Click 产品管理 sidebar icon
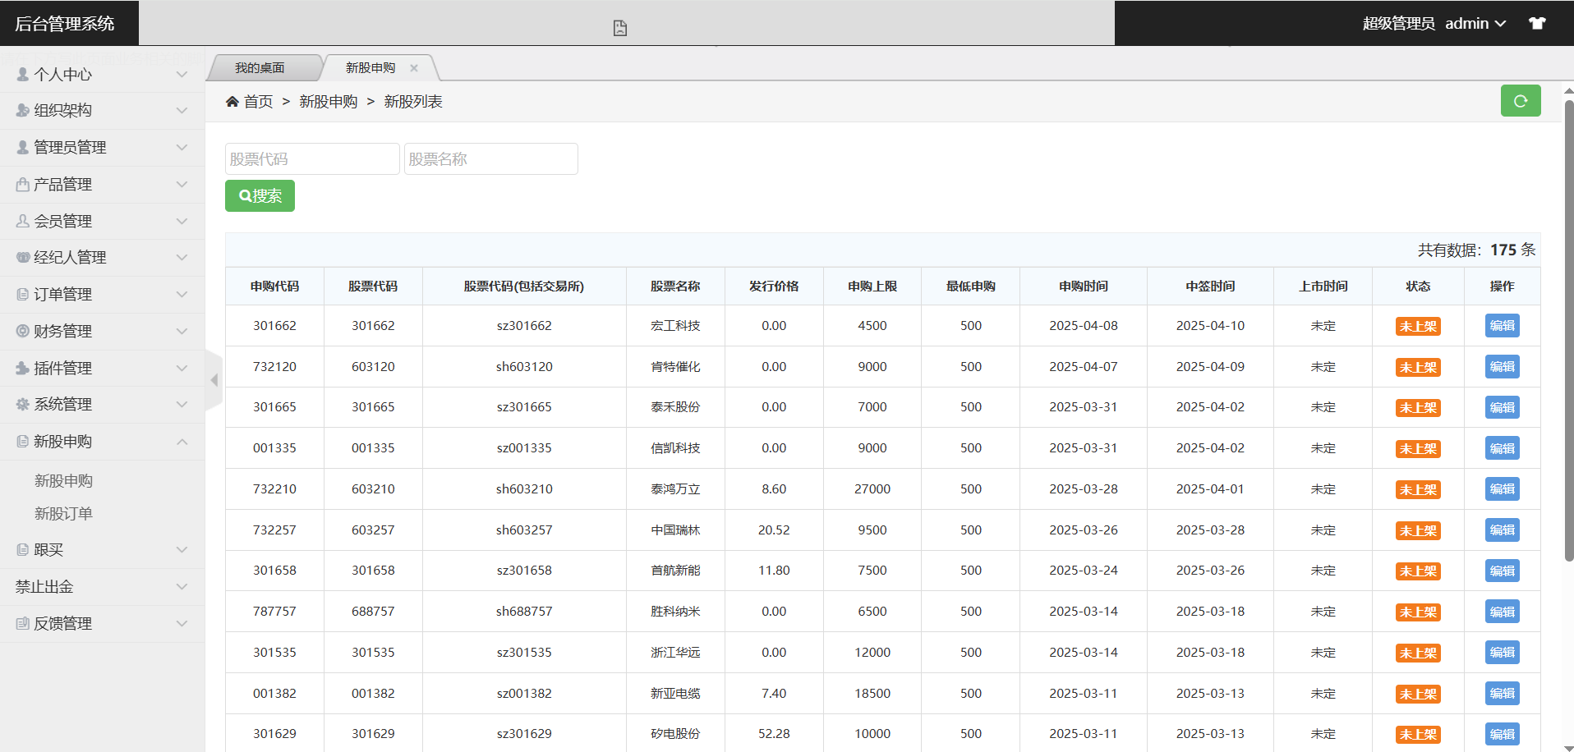This screenshot has height=752, width=1574. 23,184
